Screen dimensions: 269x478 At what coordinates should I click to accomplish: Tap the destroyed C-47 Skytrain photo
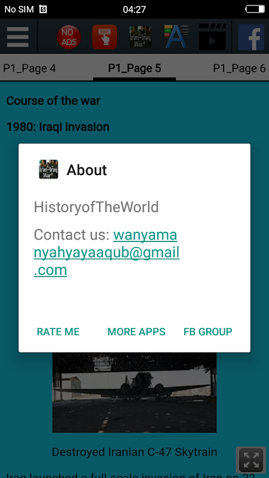(x=134, y=393)
